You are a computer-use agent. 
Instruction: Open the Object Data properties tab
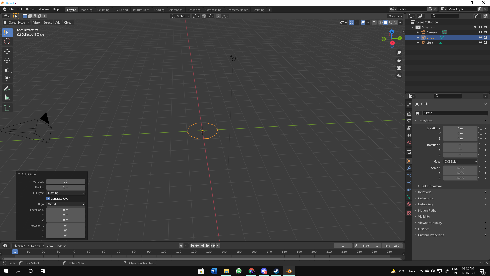click(x=409, y=197)
